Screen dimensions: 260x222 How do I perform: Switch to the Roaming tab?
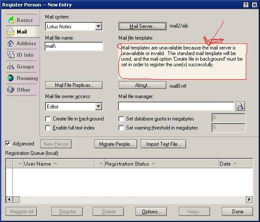click(22, 78)
